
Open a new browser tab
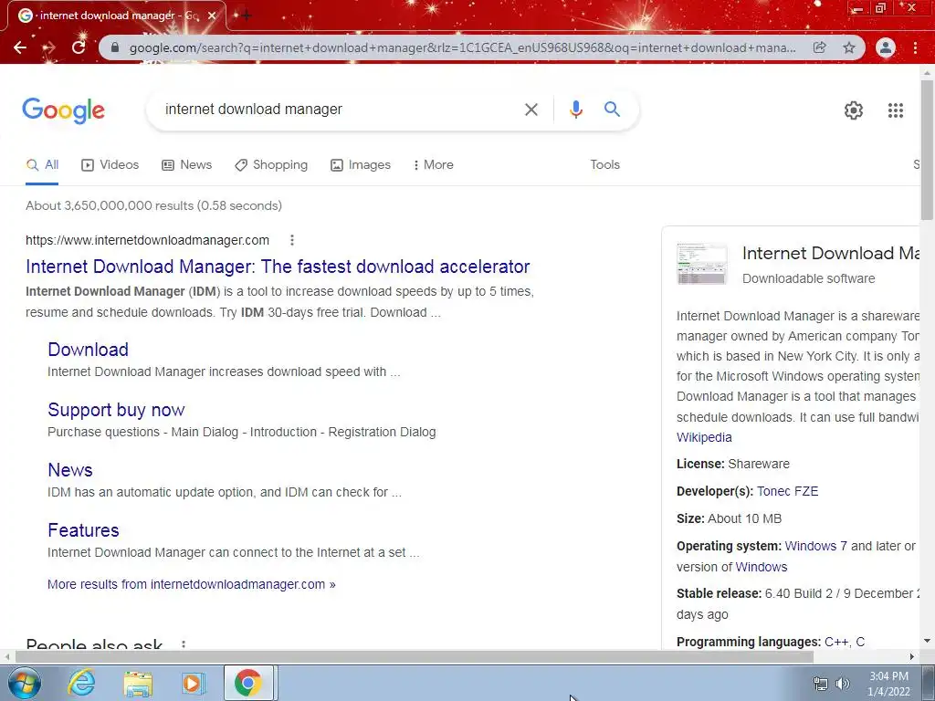(247, 16)
